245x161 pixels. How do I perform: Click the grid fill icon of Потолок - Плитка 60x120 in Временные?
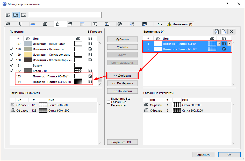(212, 49)
